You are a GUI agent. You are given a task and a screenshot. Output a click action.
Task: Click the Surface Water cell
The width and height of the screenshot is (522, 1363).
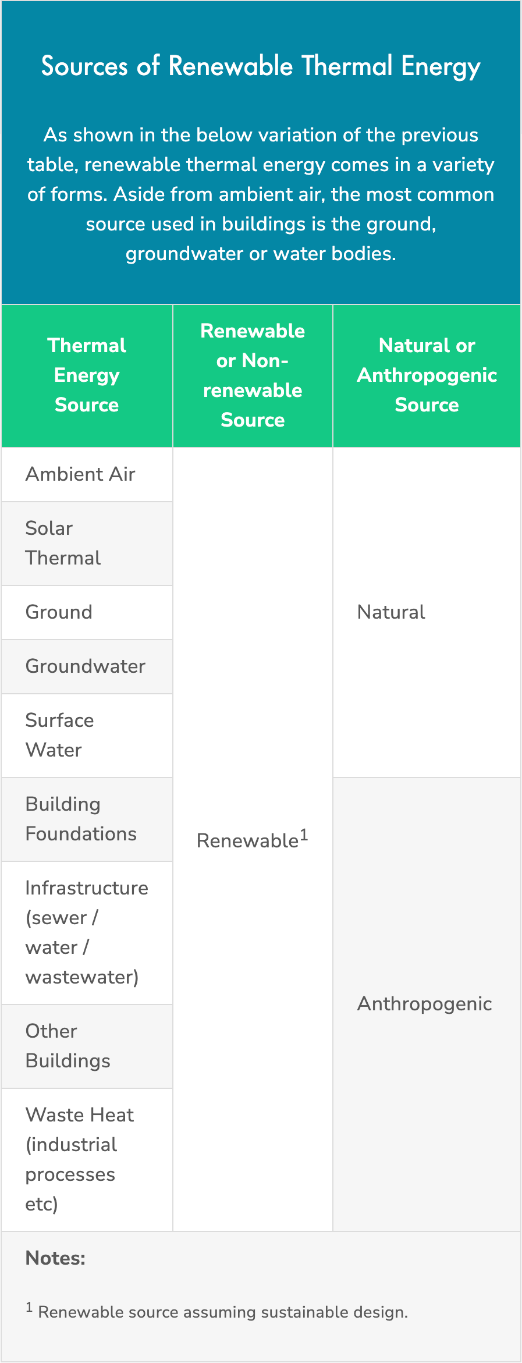point(87,735)
